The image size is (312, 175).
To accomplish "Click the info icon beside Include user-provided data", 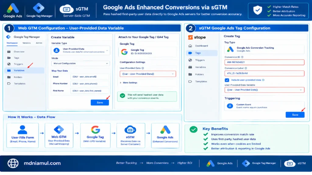I will click(263, 80).
